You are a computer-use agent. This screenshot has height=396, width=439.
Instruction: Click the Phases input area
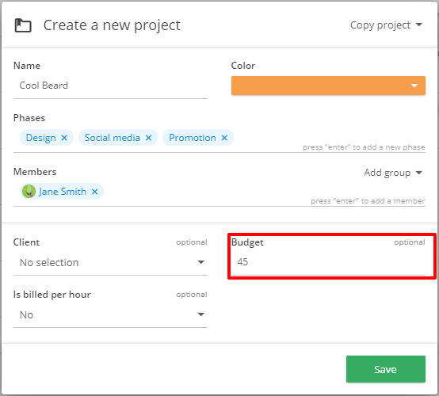tap(267, 138)
